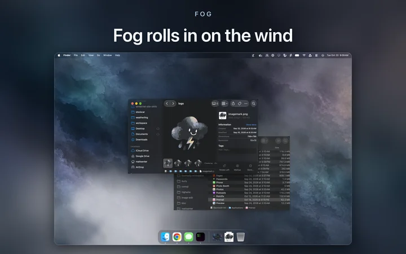Screen dimensions: 406x254
Task: Open the Finder menu
Action: pos(67,55)
